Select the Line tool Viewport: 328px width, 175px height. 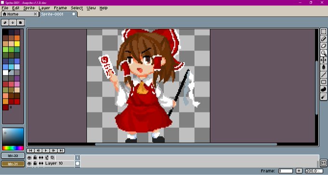[323, 75]
